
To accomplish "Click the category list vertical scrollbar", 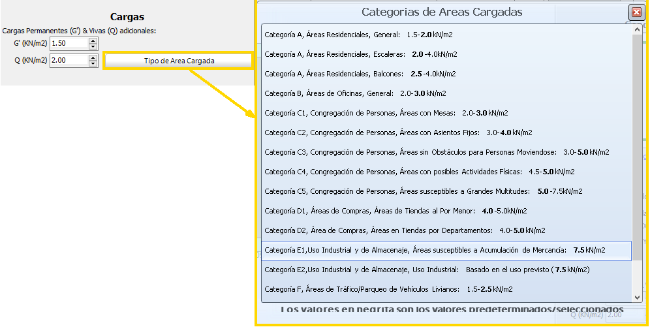I will [x=637, y=163].
